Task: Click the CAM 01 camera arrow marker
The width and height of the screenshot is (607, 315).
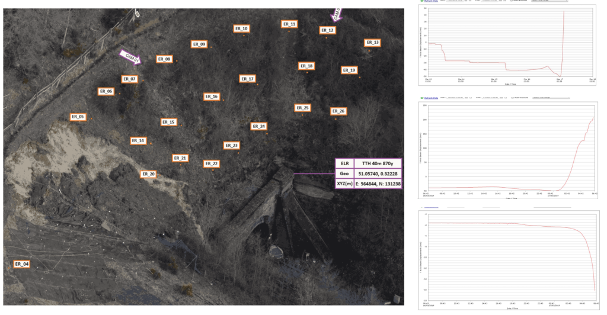Action: click(130, 57)
